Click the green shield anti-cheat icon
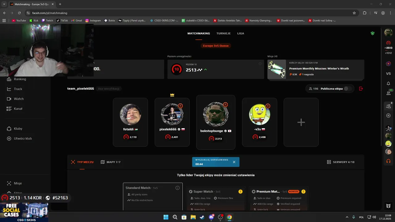Viewport: 395px width, 222px height. (372, 33)
